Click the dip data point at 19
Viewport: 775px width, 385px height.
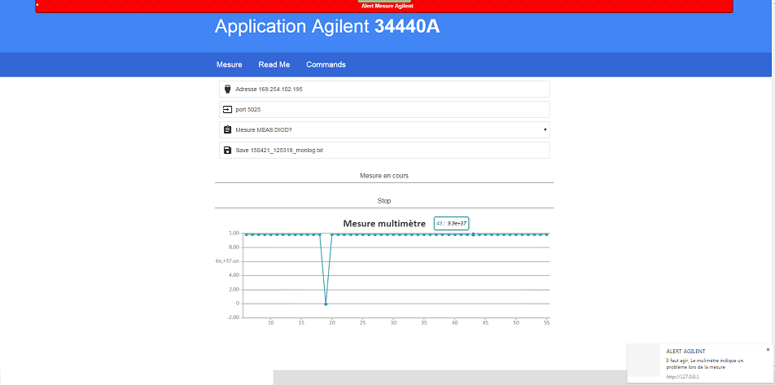(326, 304)
